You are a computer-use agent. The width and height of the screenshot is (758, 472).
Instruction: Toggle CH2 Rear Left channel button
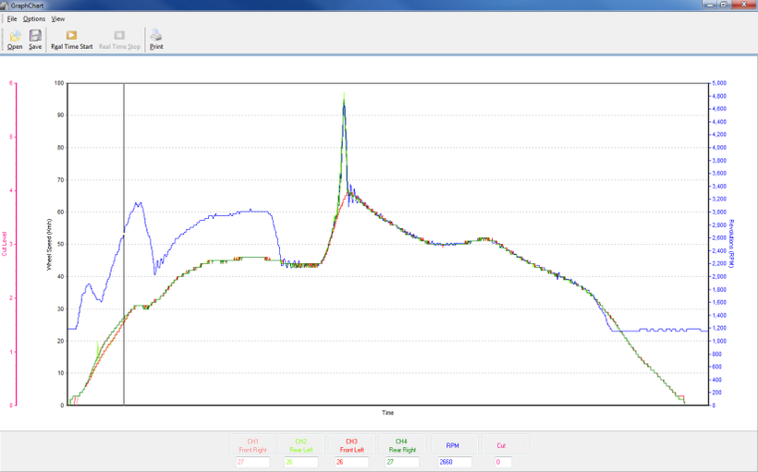tap(301, 445)
